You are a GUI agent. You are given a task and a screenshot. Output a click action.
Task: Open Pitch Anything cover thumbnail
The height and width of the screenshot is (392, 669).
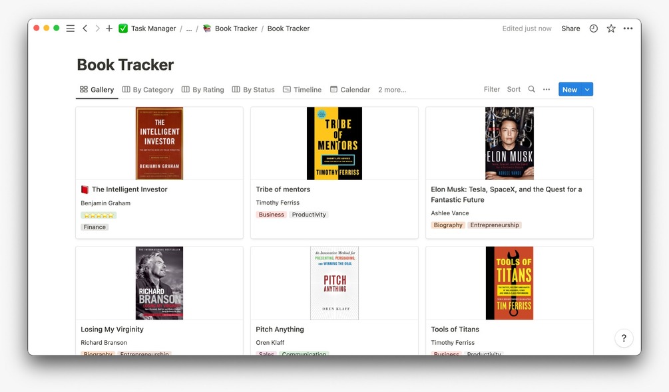tap(334, 283)
